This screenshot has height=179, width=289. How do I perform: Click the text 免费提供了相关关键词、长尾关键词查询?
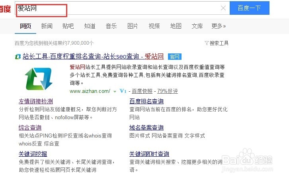coord(65,162)
